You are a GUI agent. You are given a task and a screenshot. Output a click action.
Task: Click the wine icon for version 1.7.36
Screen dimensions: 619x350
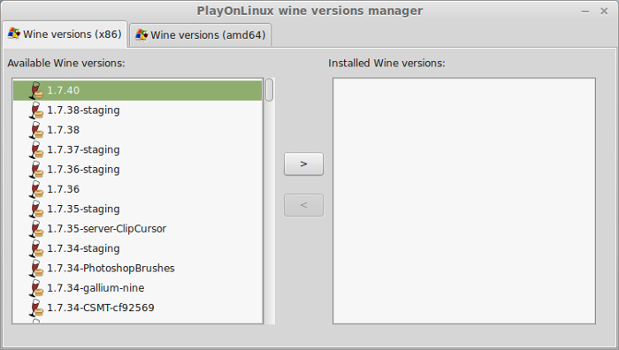coord(36,189)
